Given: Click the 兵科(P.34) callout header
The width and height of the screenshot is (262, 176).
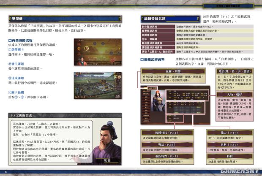Looking at the screenshot, I should pos(230,144).
